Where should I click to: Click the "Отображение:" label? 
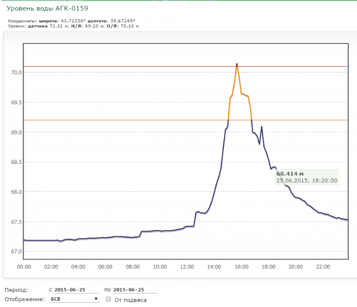(25, 299)
